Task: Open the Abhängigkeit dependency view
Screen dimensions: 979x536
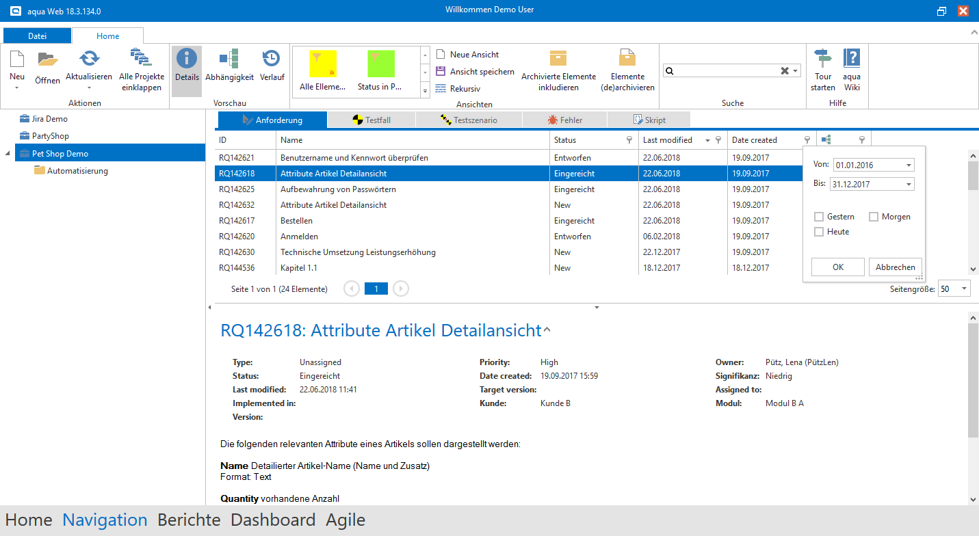Action: tap(229, 59)
